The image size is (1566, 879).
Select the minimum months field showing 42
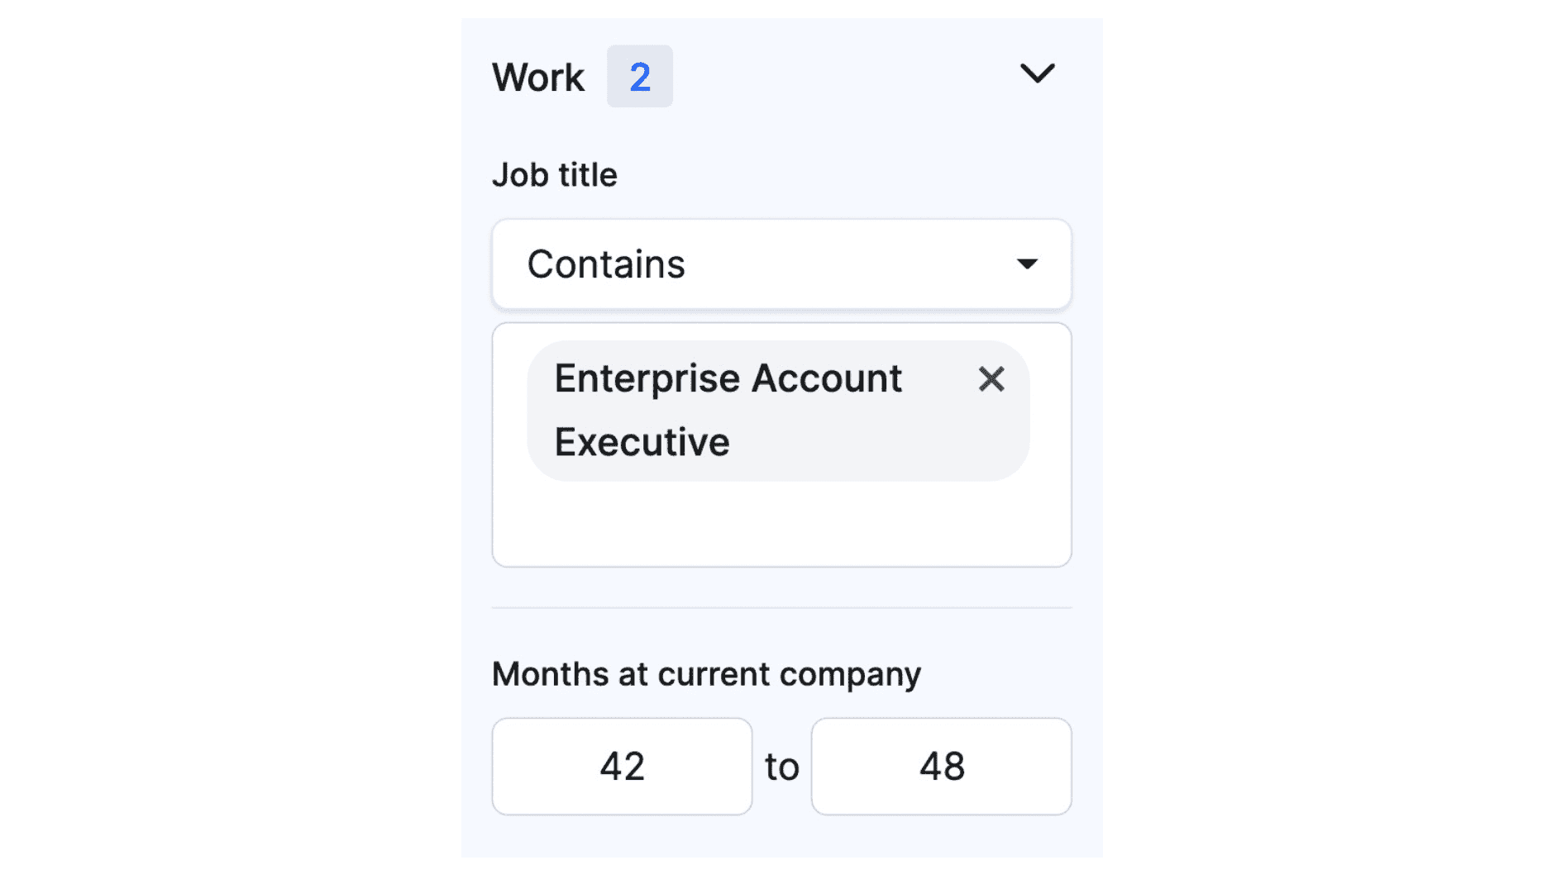coord(622,766)
